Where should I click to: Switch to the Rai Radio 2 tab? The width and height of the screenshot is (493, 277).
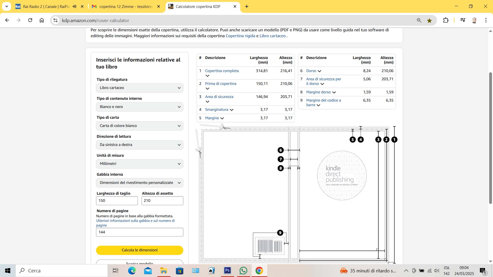click(46, 6)
